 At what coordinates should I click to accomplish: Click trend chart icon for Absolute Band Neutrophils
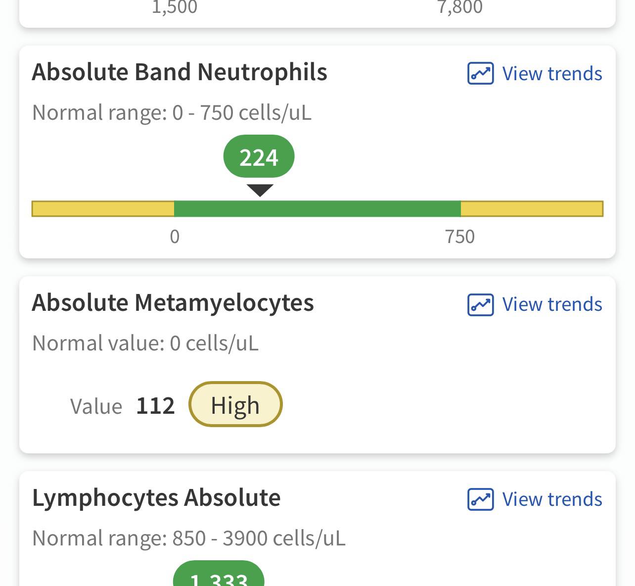pos(480,74)
